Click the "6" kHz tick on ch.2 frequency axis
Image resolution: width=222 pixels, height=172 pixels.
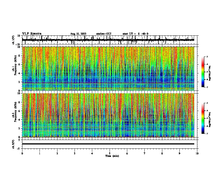click(19, 111)
